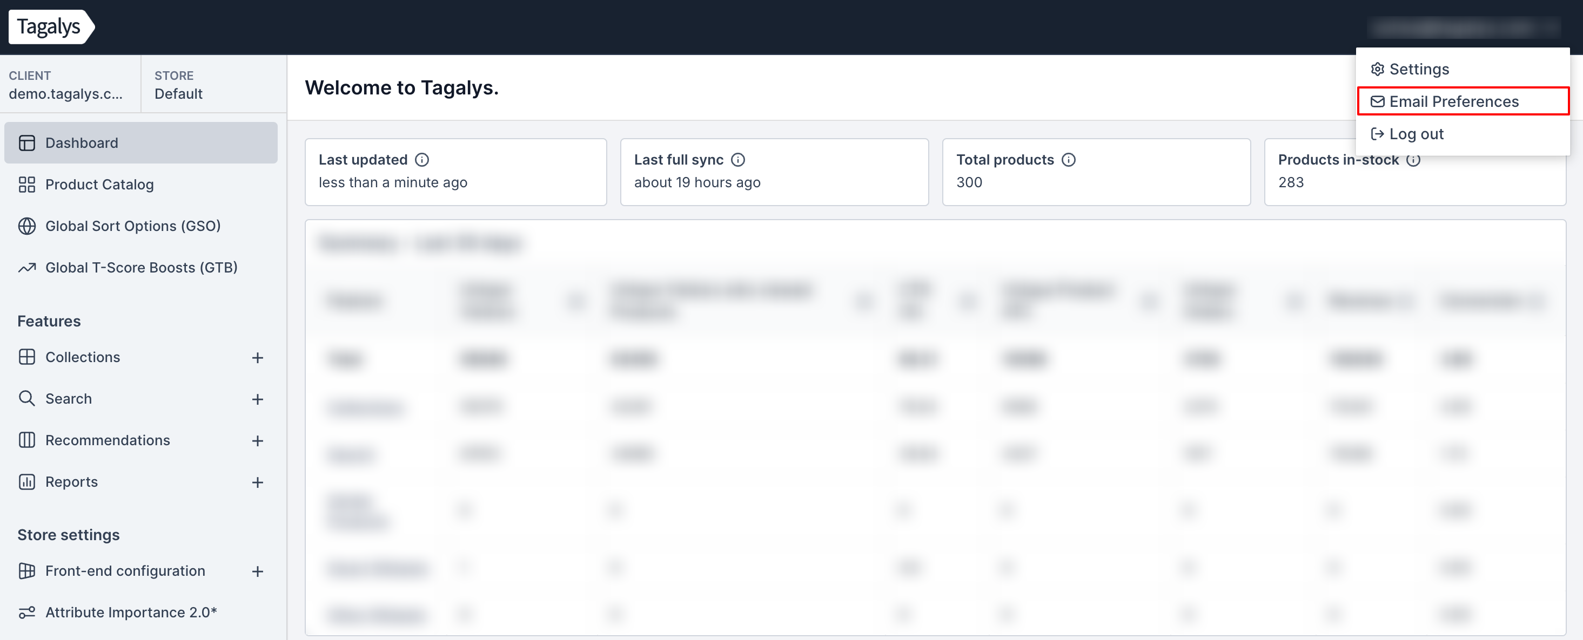
Task: Expand the Front-end configuration submenu
Action: click(x=258, y=571)
